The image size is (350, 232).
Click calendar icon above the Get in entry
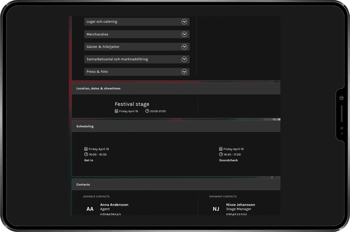point(86,149)
